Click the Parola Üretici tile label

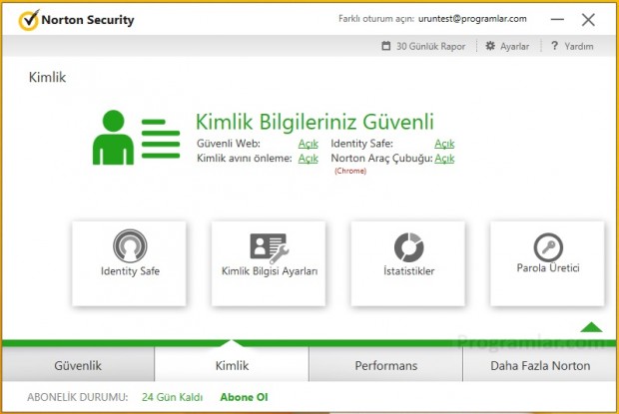(548, 267)
